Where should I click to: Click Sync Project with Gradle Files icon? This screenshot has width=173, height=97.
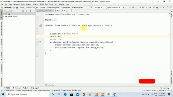tap(157, 8)
